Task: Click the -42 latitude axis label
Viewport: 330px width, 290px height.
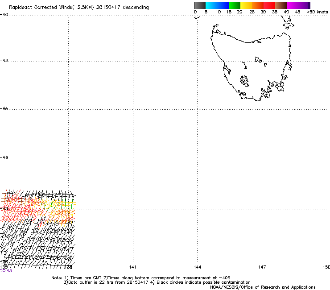Action: 4,60
